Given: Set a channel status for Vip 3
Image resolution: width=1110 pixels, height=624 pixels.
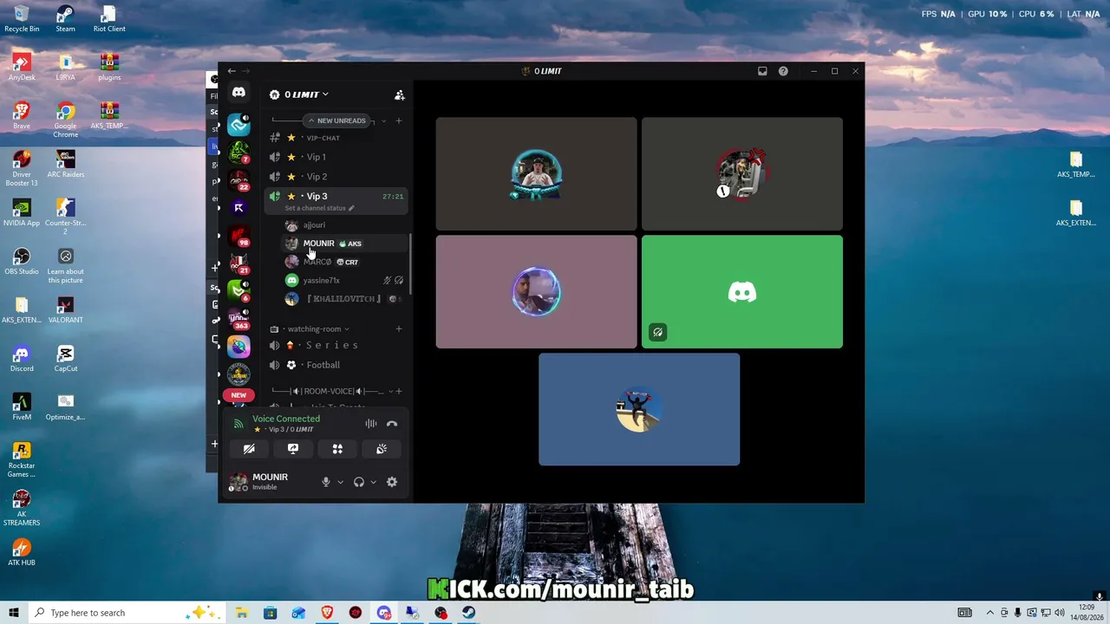Looking at the screenshot, I should (316, 208).
